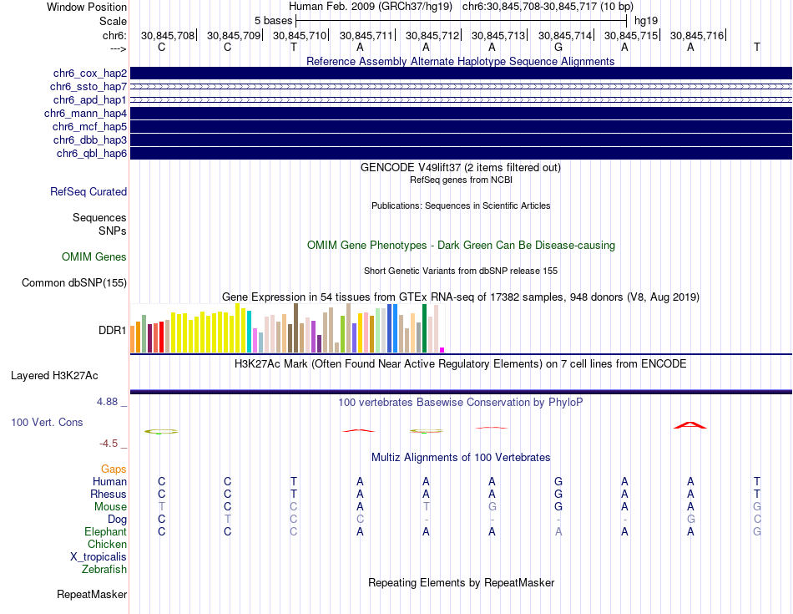This screenshot has width=793, height=614.
Task: Click the 'Human Feb. 2009 (GRCh37/hg19)' header text
Action: click(371, 7)
